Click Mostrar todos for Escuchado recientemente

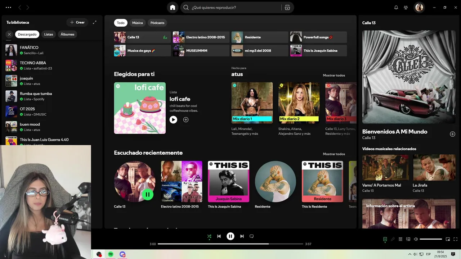[334, 154]
